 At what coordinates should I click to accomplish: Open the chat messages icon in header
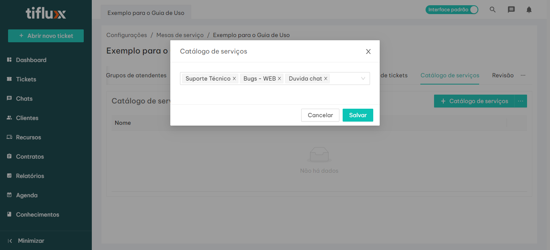click(511, 10)
